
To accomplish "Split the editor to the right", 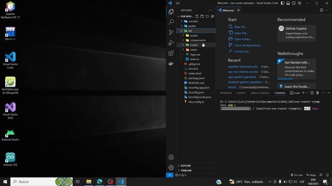I will [x=322, y=10].
